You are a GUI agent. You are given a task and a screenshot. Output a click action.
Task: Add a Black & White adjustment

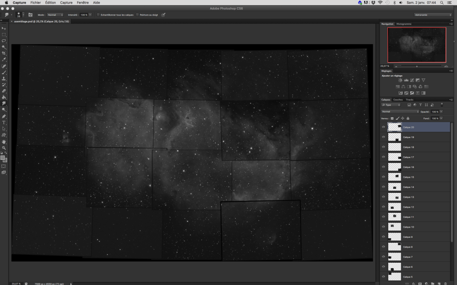coord(409,87)
